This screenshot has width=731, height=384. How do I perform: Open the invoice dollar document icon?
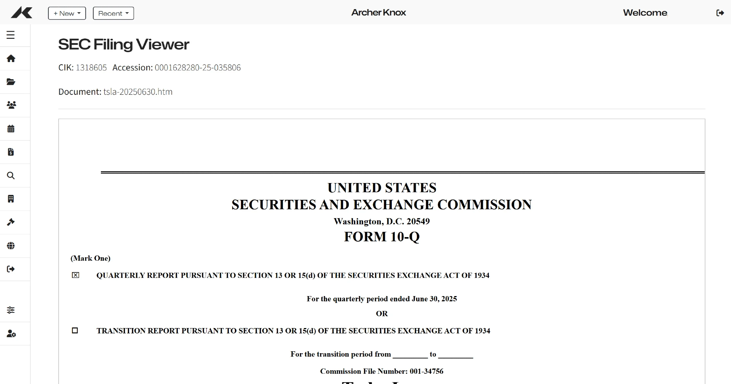(11, 152)
